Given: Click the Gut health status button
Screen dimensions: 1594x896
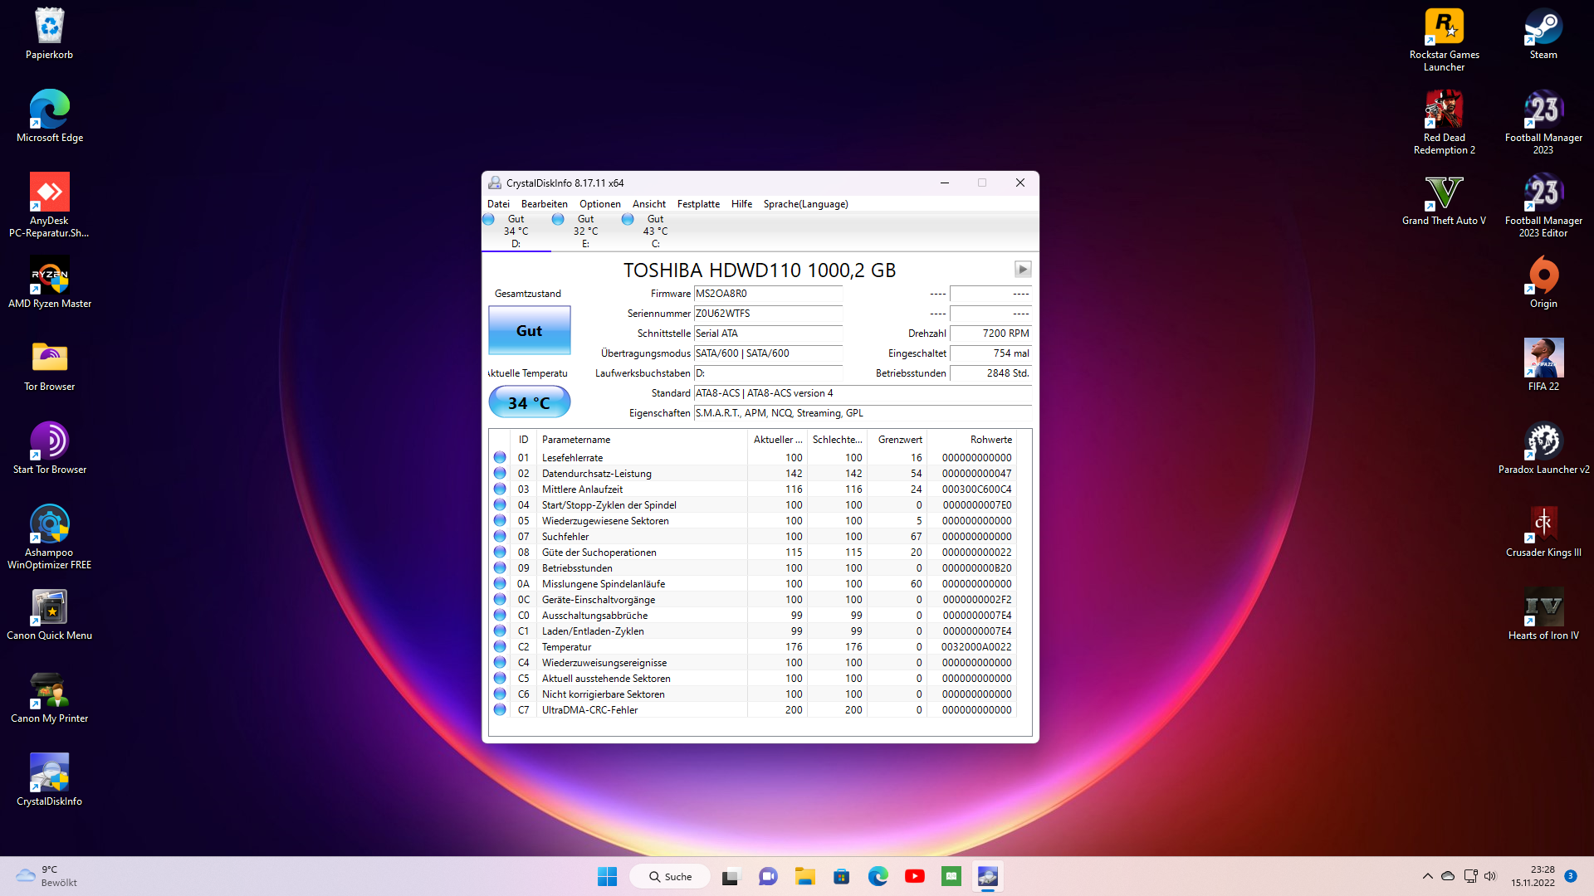Looking at the screenshot, I should [x=529, y=330].
